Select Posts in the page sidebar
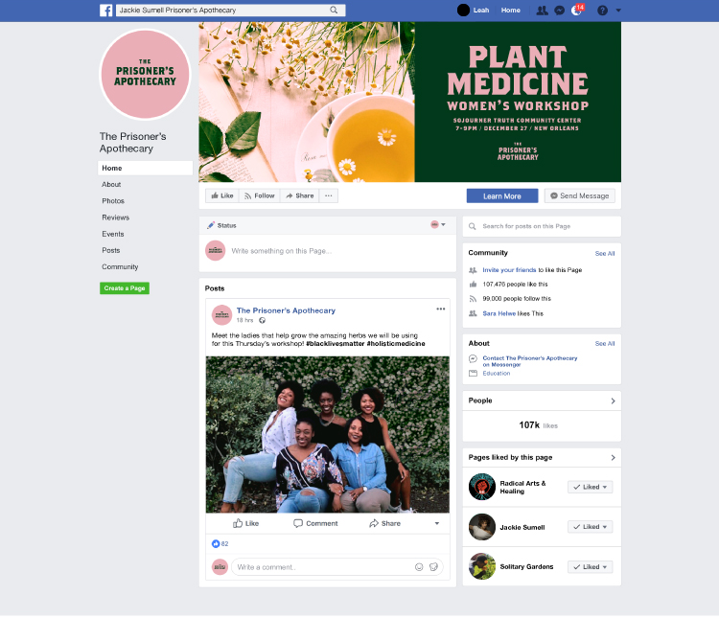 [111, 250]
